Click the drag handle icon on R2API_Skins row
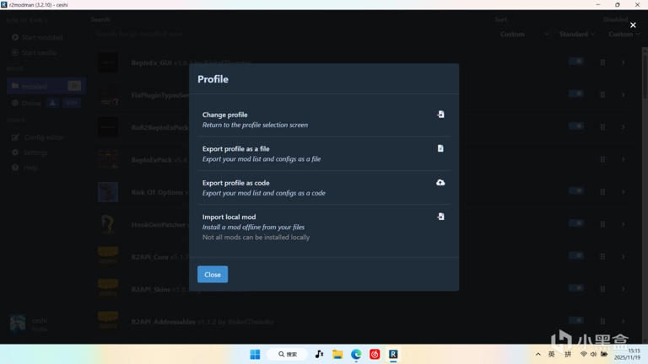The height and width of the screenshot is (364, 648). coord(602,289)
